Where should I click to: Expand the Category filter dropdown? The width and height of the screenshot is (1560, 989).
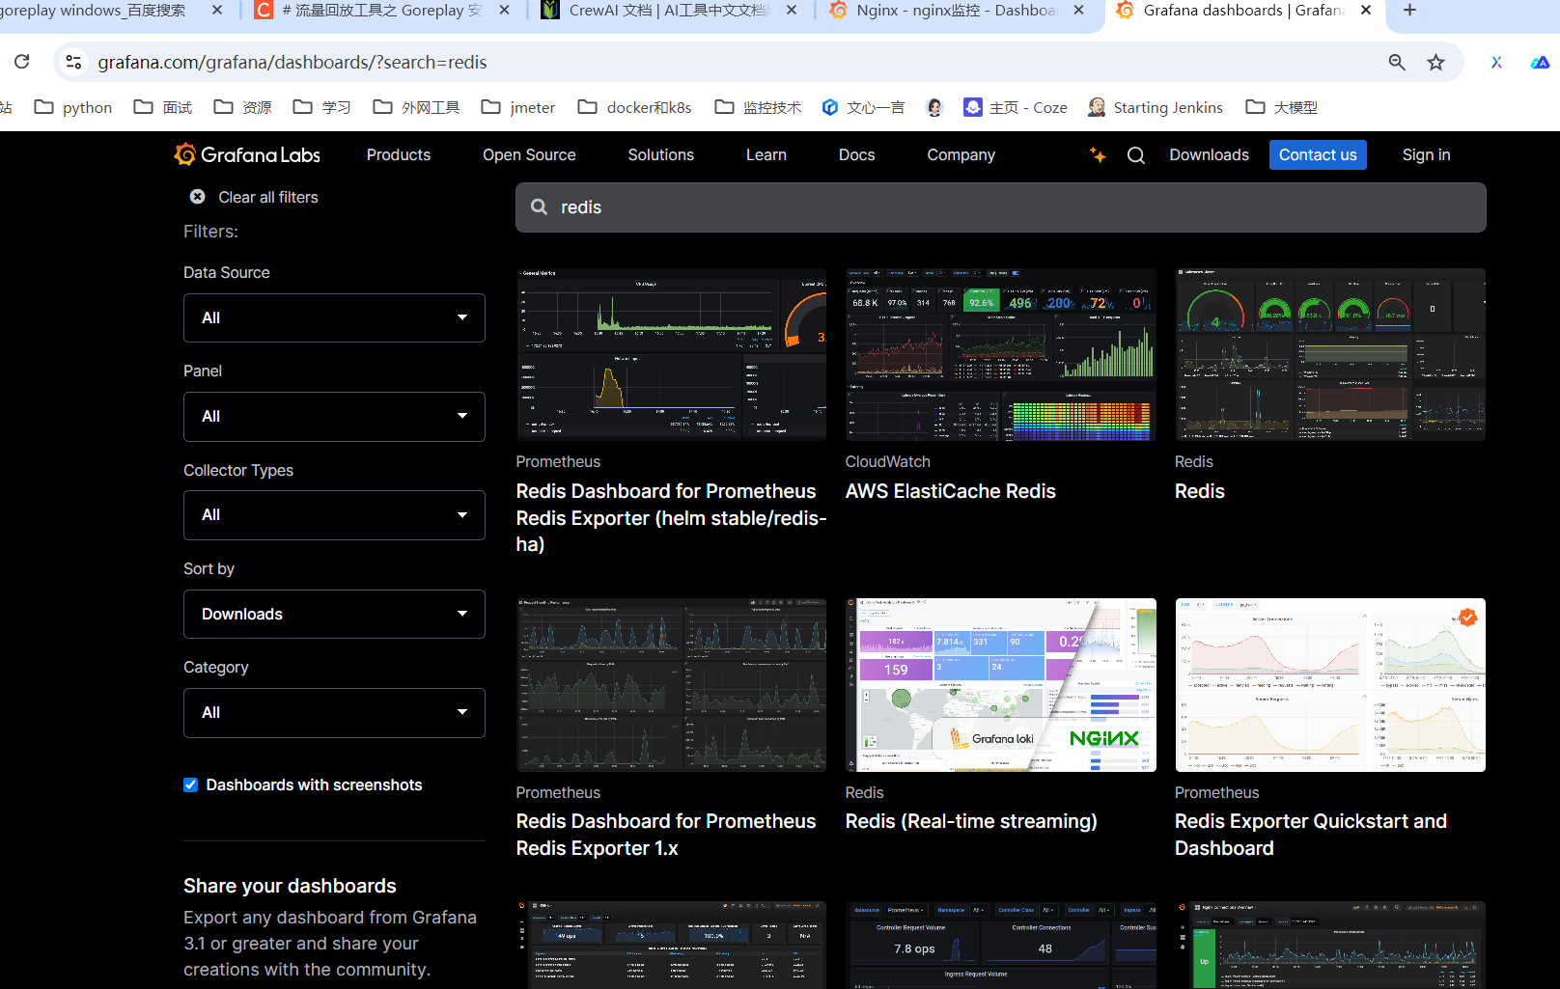pos(334,713)
